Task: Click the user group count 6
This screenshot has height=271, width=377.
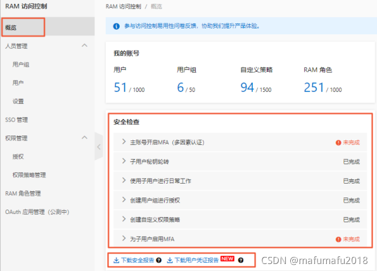Action: click(x=181, y=87)
